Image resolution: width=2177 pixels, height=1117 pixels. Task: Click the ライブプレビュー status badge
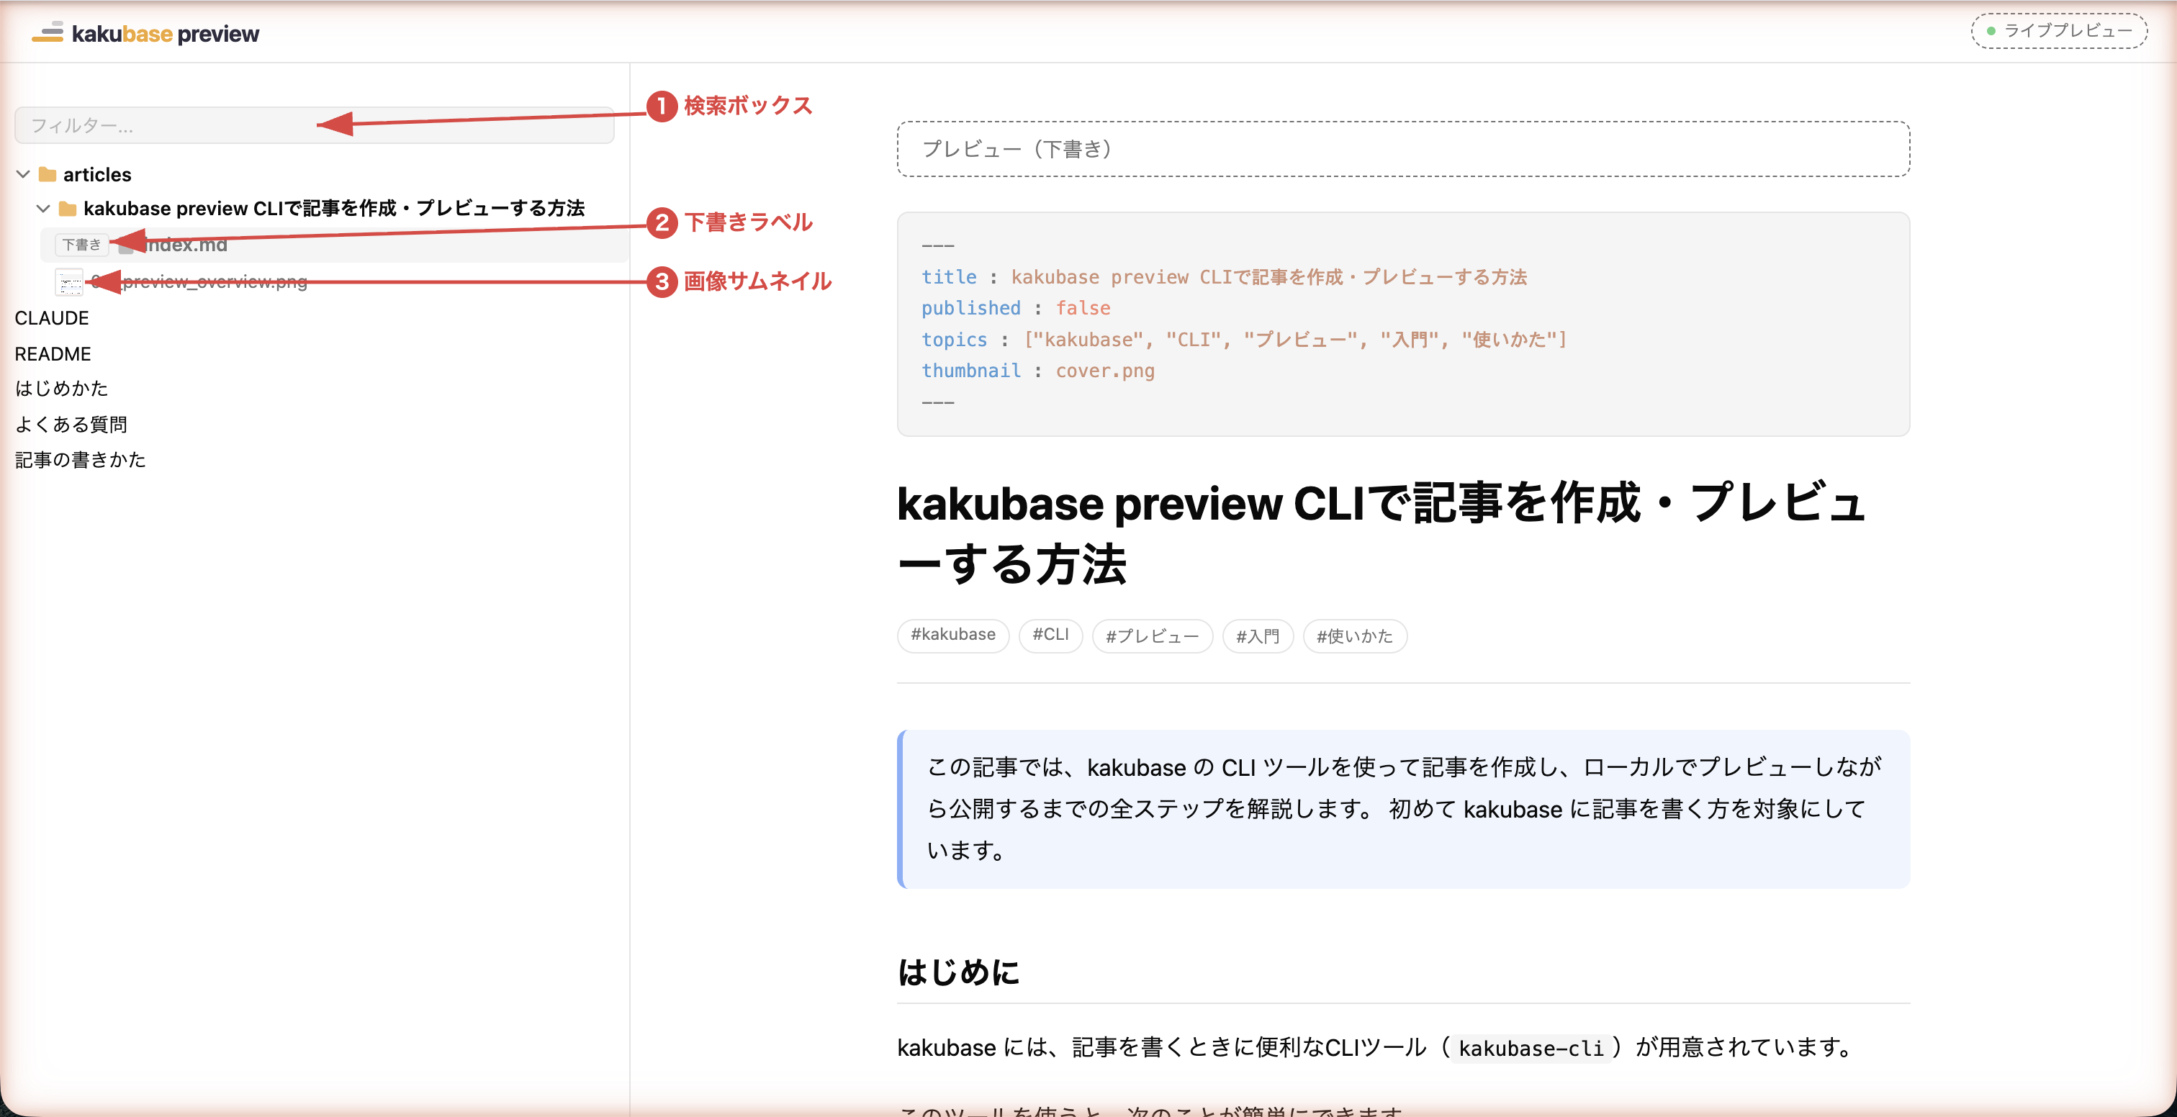click(x=2059, y=30)
